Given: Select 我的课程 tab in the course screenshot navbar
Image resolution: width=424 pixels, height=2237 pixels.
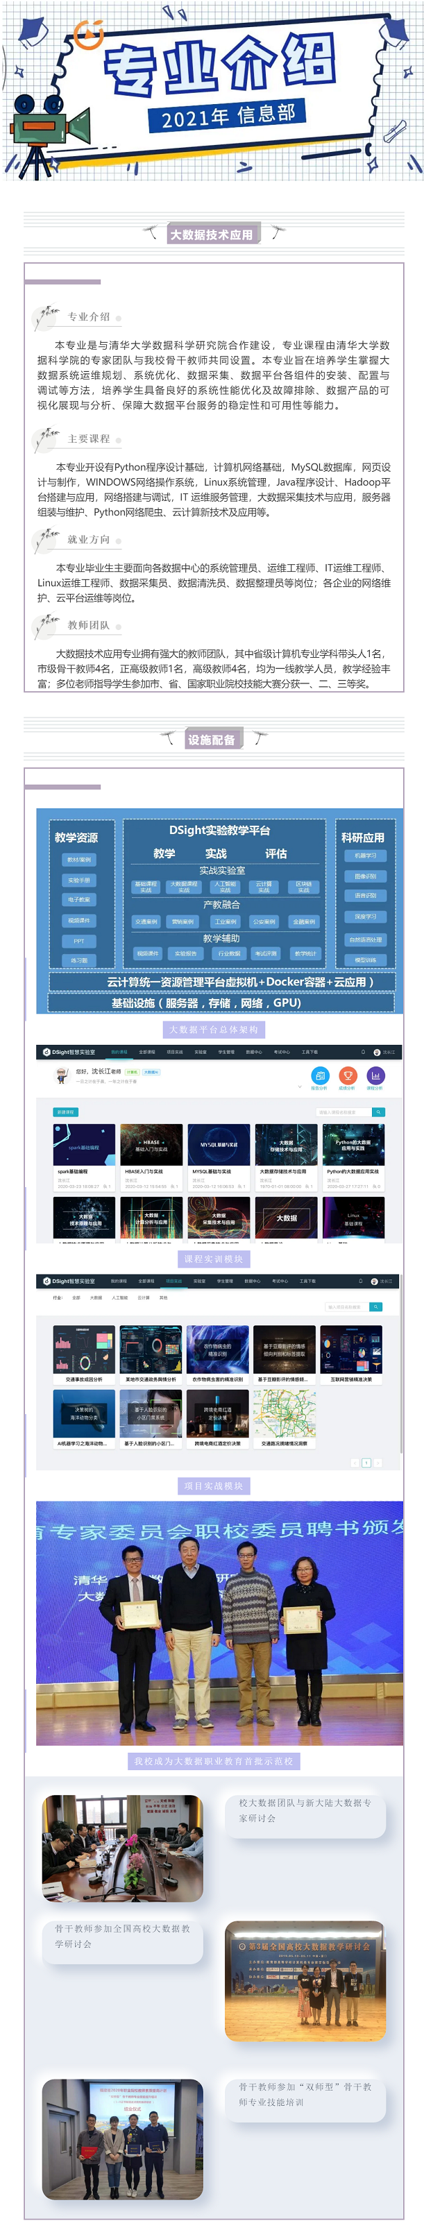Looking at the screenshot, I should pyautogui.click(x=119, y=1052).
